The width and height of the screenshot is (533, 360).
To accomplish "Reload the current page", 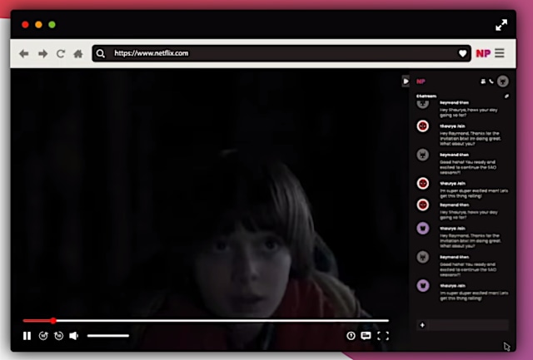I will click(60, 53).
